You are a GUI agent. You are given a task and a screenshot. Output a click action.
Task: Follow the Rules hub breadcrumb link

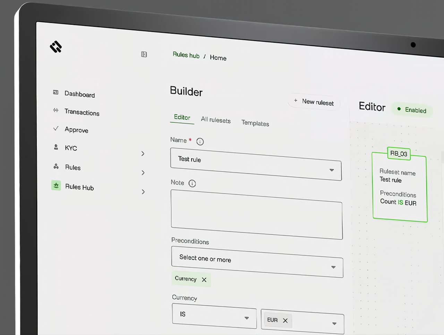tap(186, 55)
